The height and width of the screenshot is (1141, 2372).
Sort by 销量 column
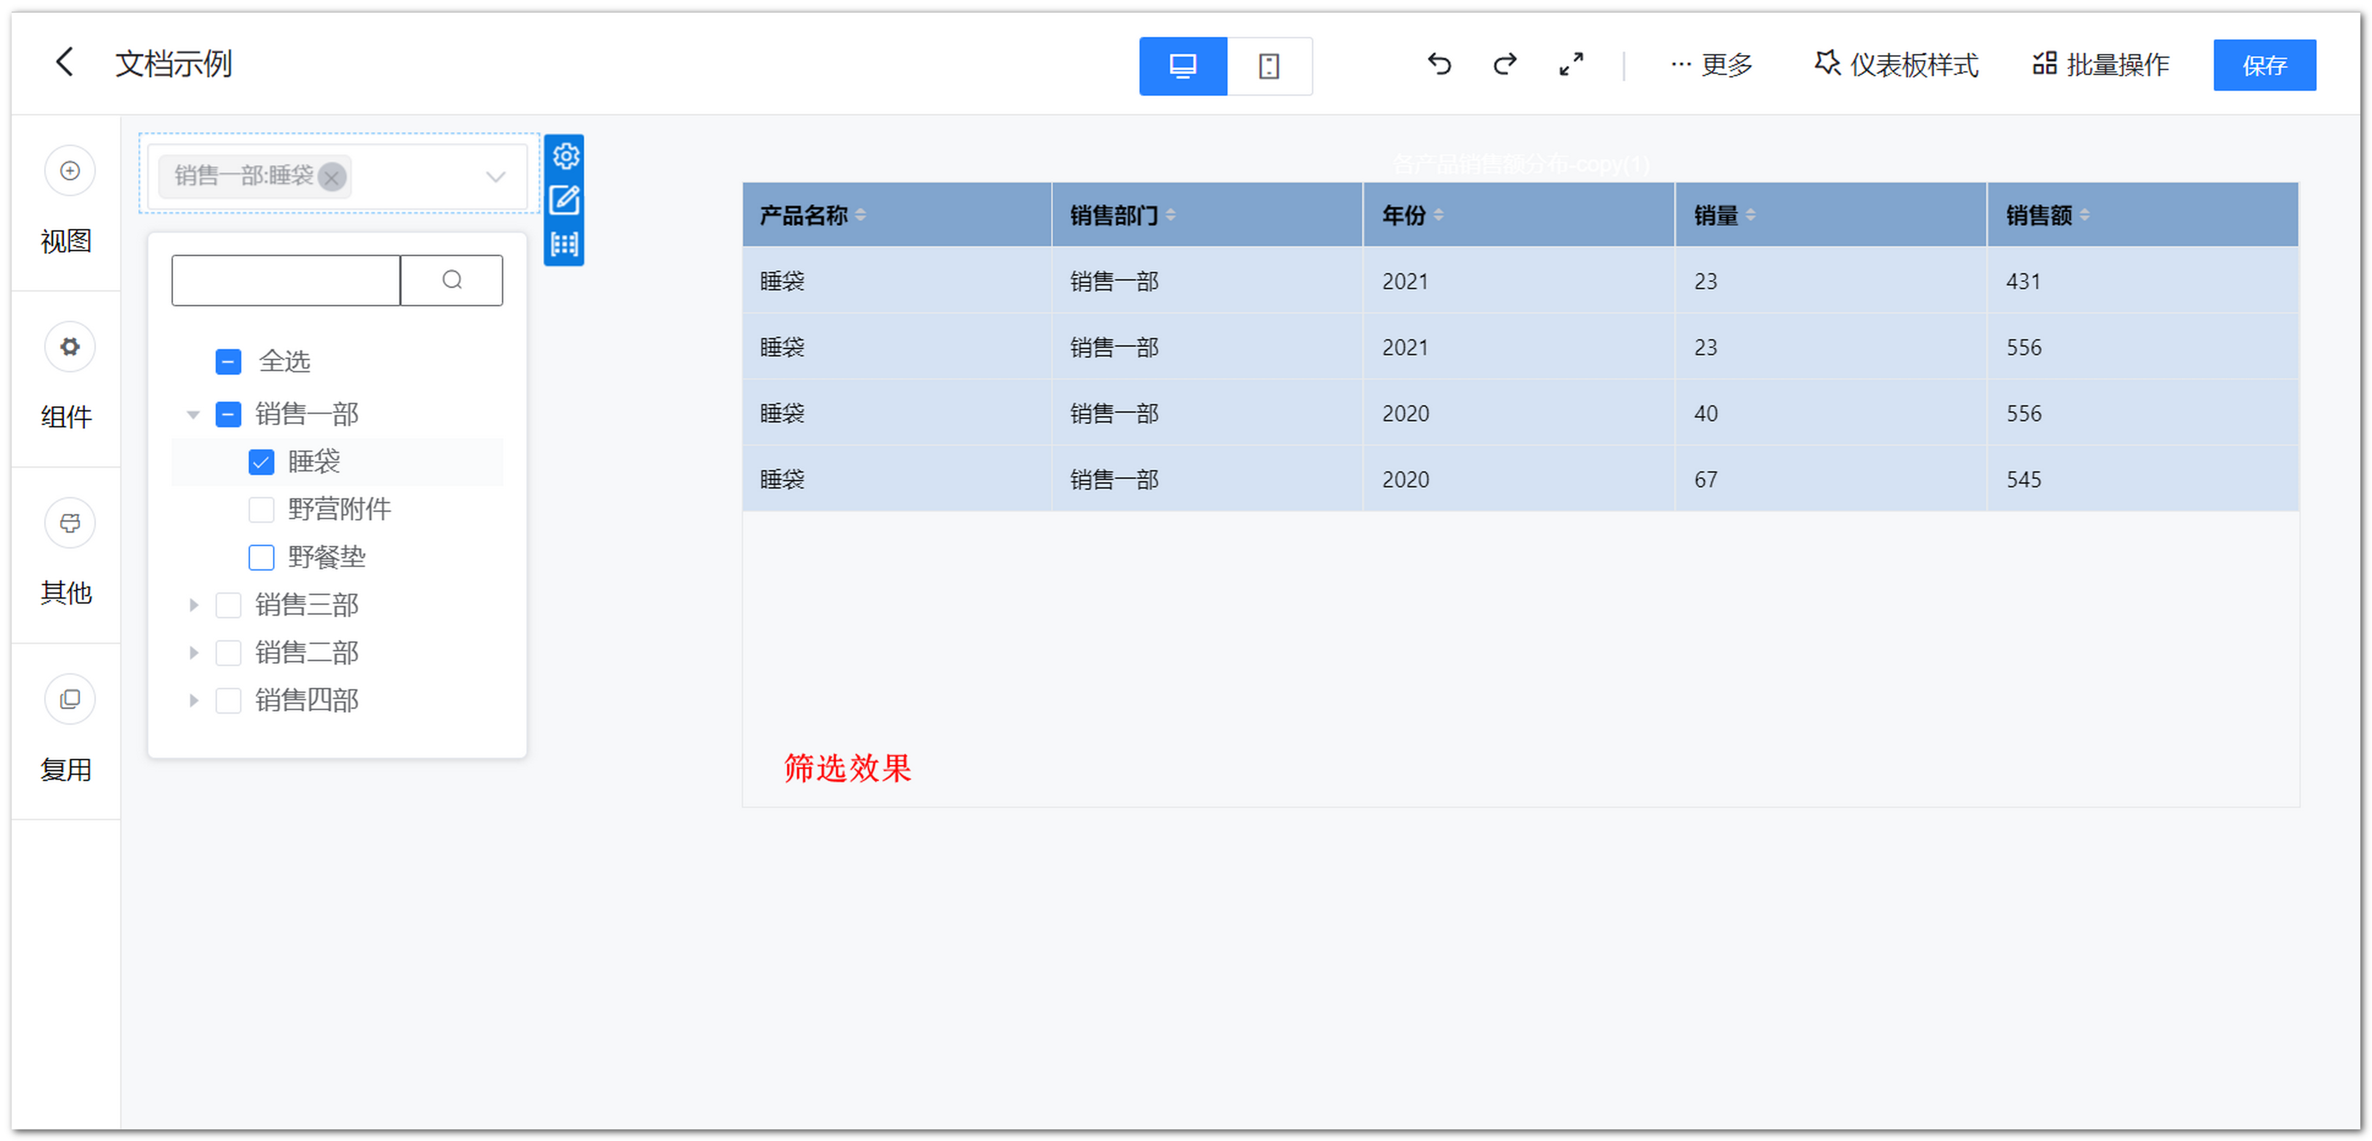point(1751,215)
